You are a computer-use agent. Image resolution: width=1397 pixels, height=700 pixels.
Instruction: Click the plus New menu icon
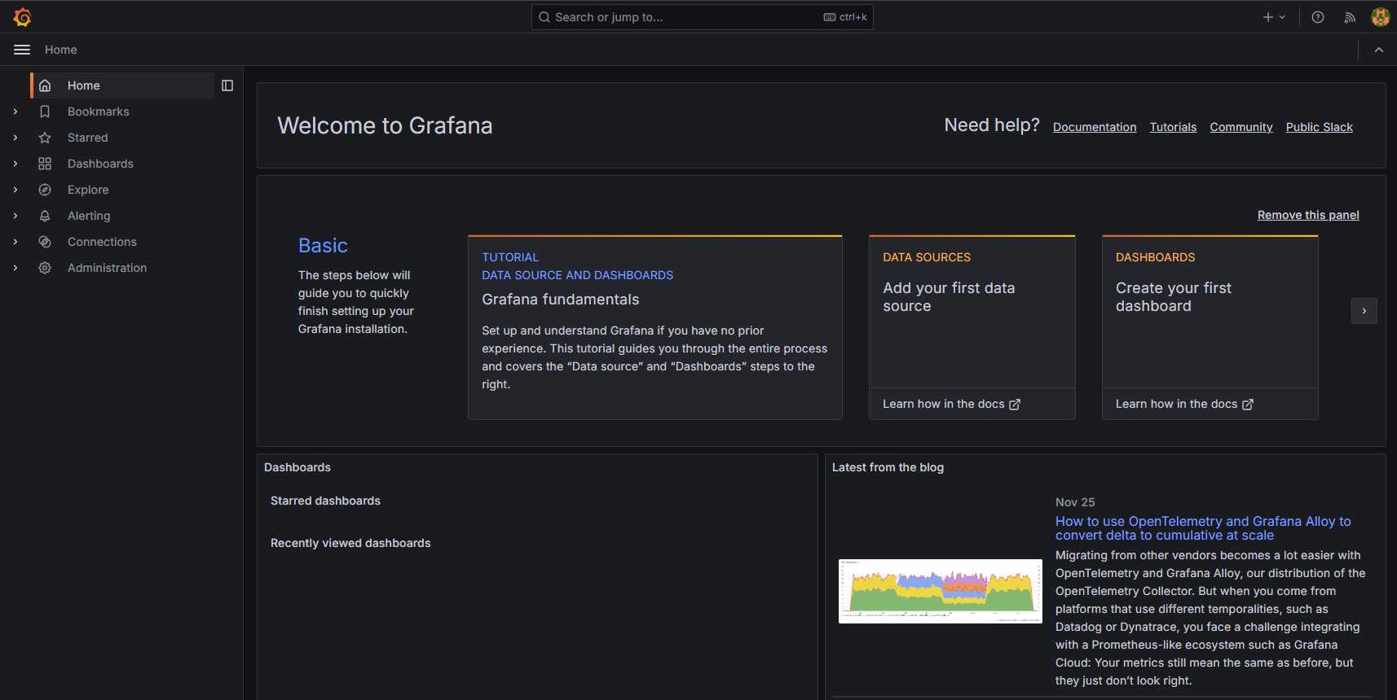1274,17
